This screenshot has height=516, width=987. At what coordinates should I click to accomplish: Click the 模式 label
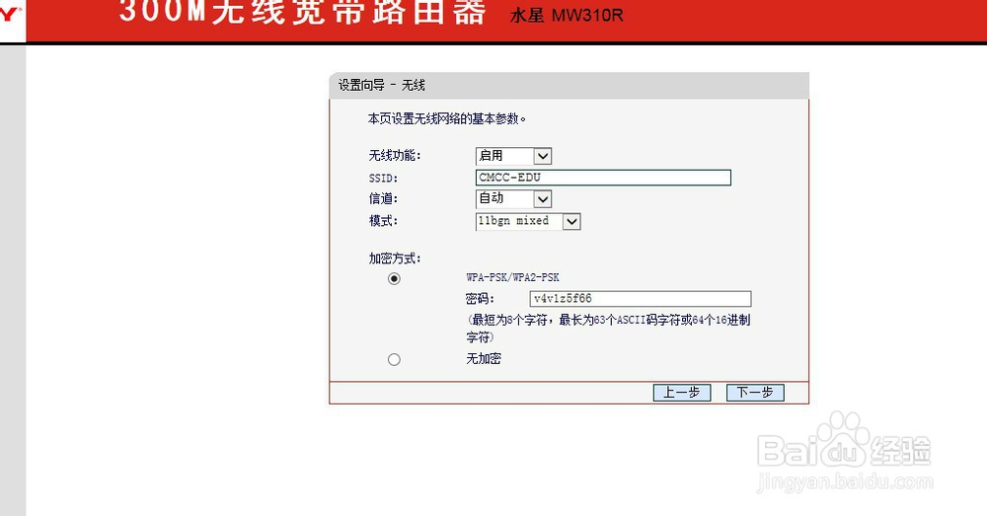click(383, 221)
